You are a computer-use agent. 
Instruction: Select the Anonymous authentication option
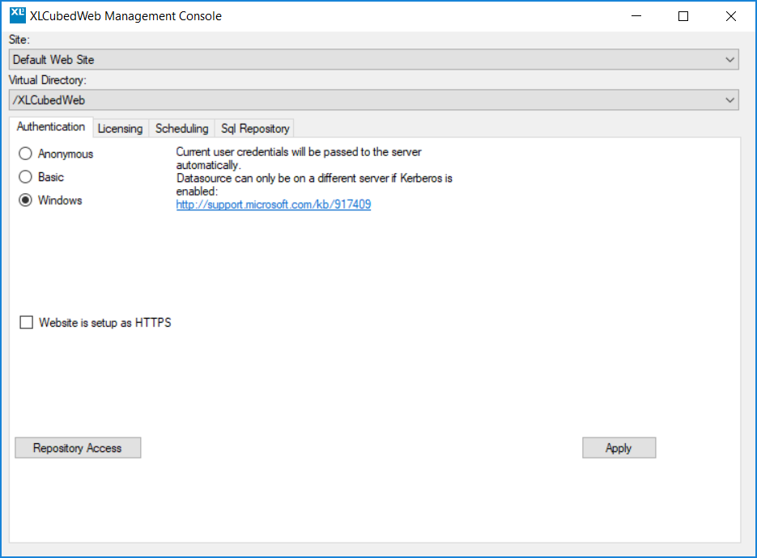coord(25,154)
